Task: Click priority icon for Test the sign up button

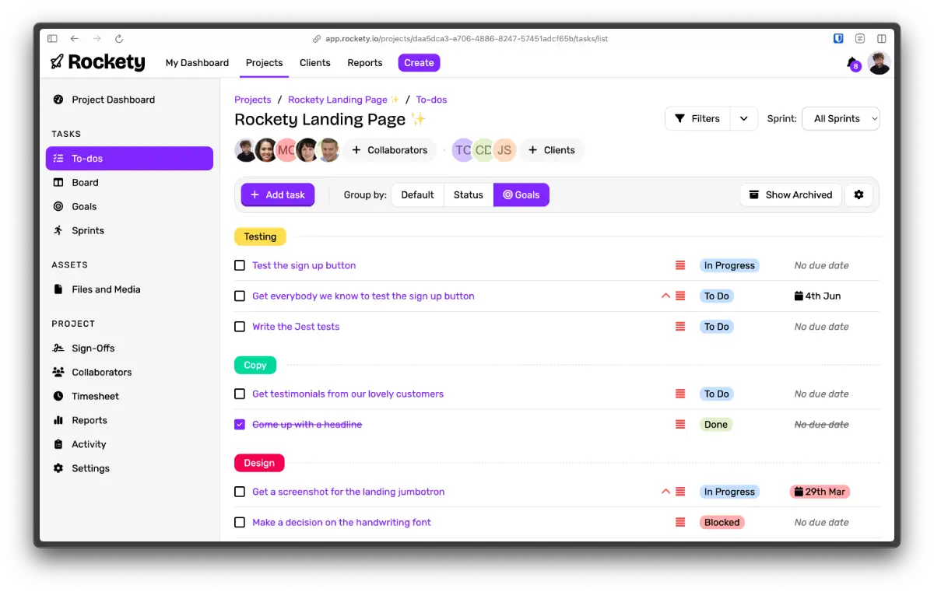Action: click(680, 265)
